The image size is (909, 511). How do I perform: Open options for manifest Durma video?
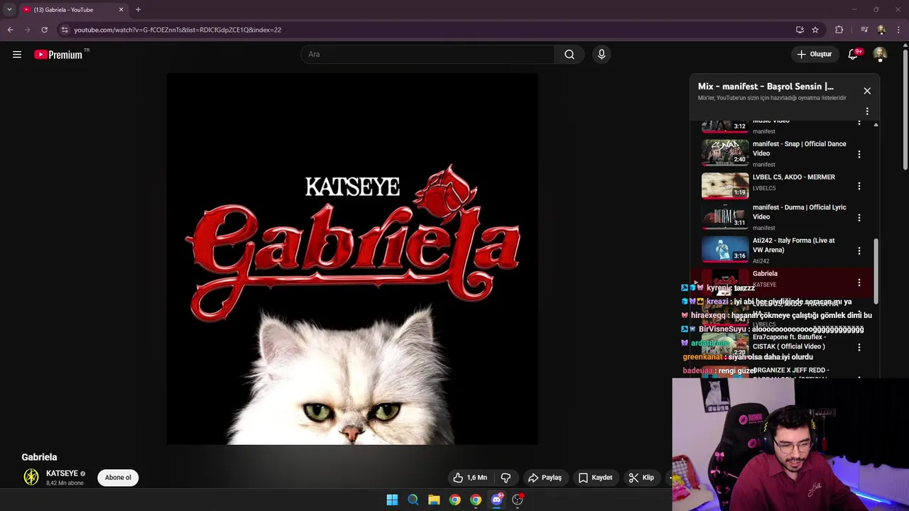[859, 218]
